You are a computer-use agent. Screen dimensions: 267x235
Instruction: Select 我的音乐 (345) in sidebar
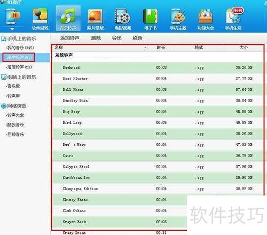click(x=20, y=48)
